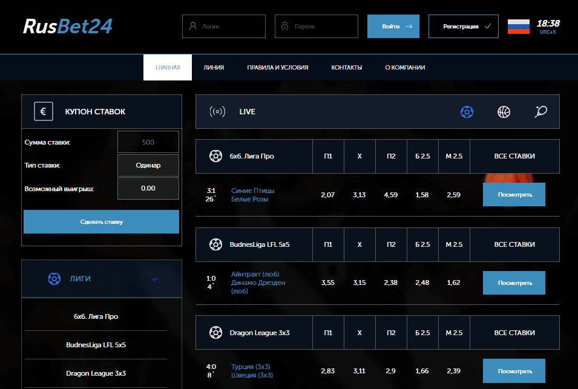The height and width of the screenshot is (389, 578).
Task: Select the football filter icon in LIVE header
Action: tap(467, 112)
